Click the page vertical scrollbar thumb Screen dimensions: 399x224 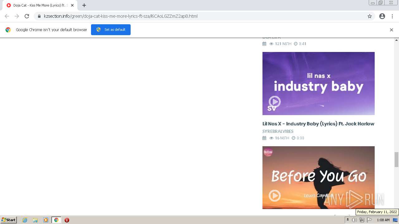point(397,160)
